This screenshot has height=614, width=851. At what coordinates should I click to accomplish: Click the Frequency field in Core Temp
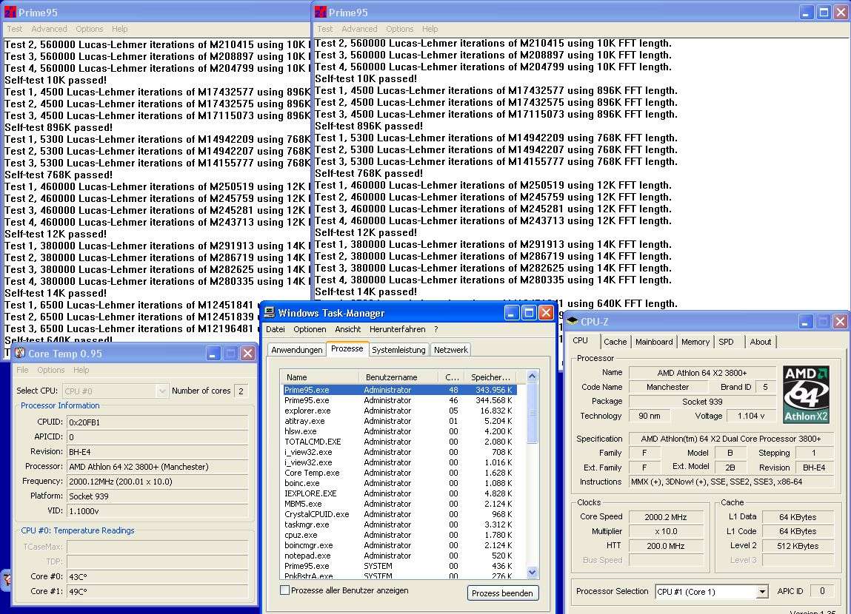(x=158, y=482)
